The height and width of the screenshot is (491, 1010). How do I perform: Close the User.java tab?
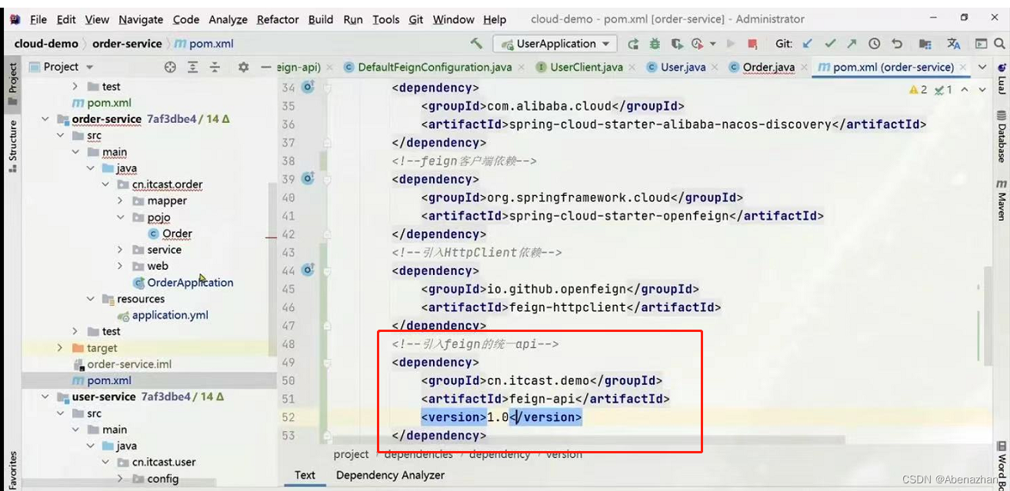[715, 67]
